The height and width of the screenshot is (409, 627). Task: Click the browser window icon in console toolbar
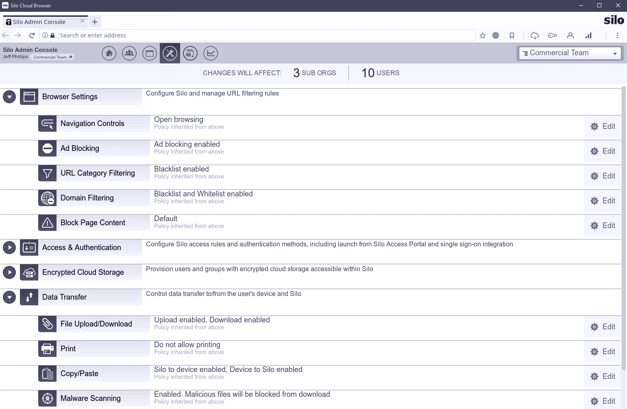click(x=150, y=53)
